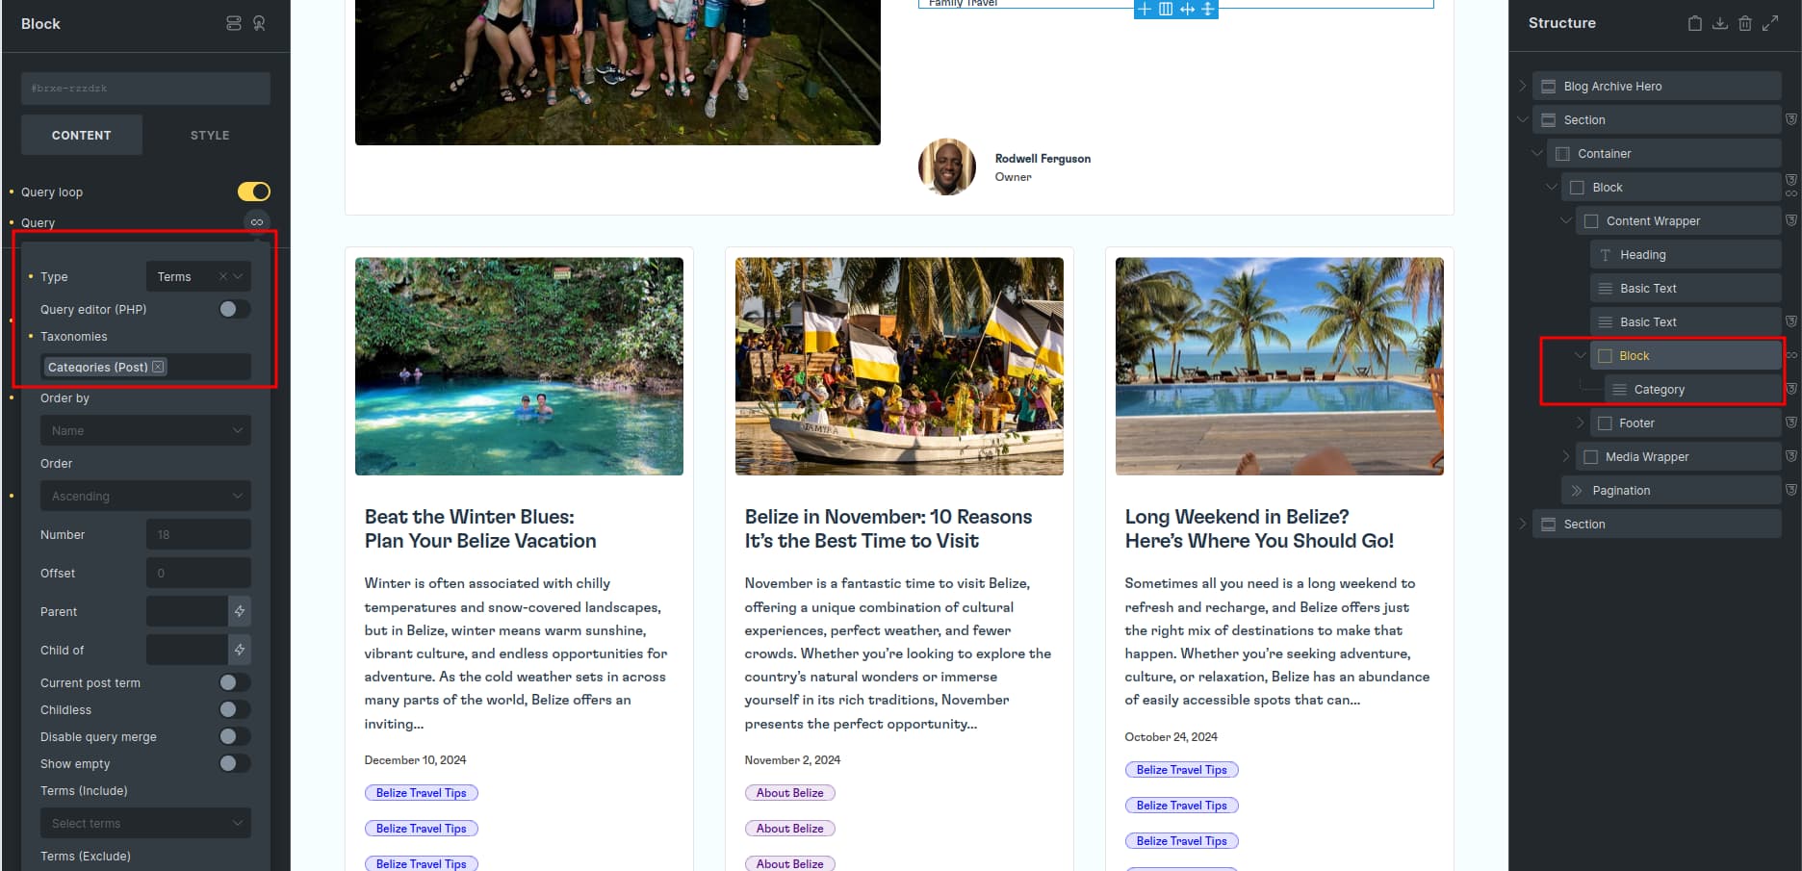Viewport: 1802px width, 871px height.
Task: Click the download icon in Structure header
Action: 1719,23
